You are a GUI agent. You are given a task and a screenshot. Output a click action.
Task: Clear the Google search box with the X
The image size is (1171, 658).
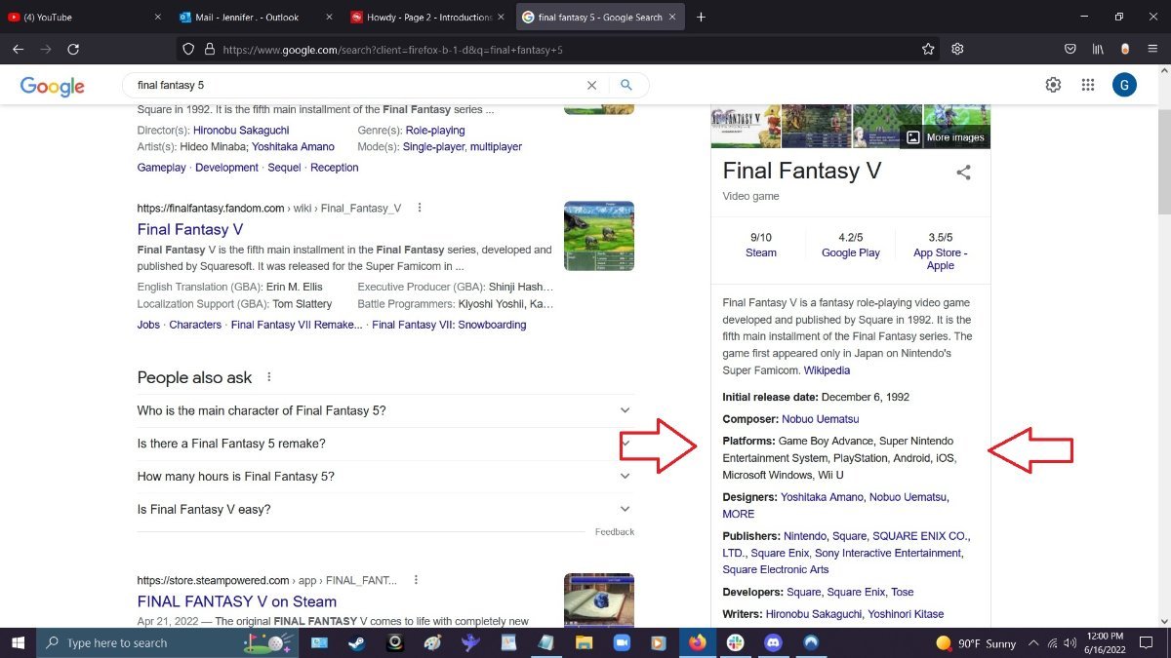coord(591,85)
